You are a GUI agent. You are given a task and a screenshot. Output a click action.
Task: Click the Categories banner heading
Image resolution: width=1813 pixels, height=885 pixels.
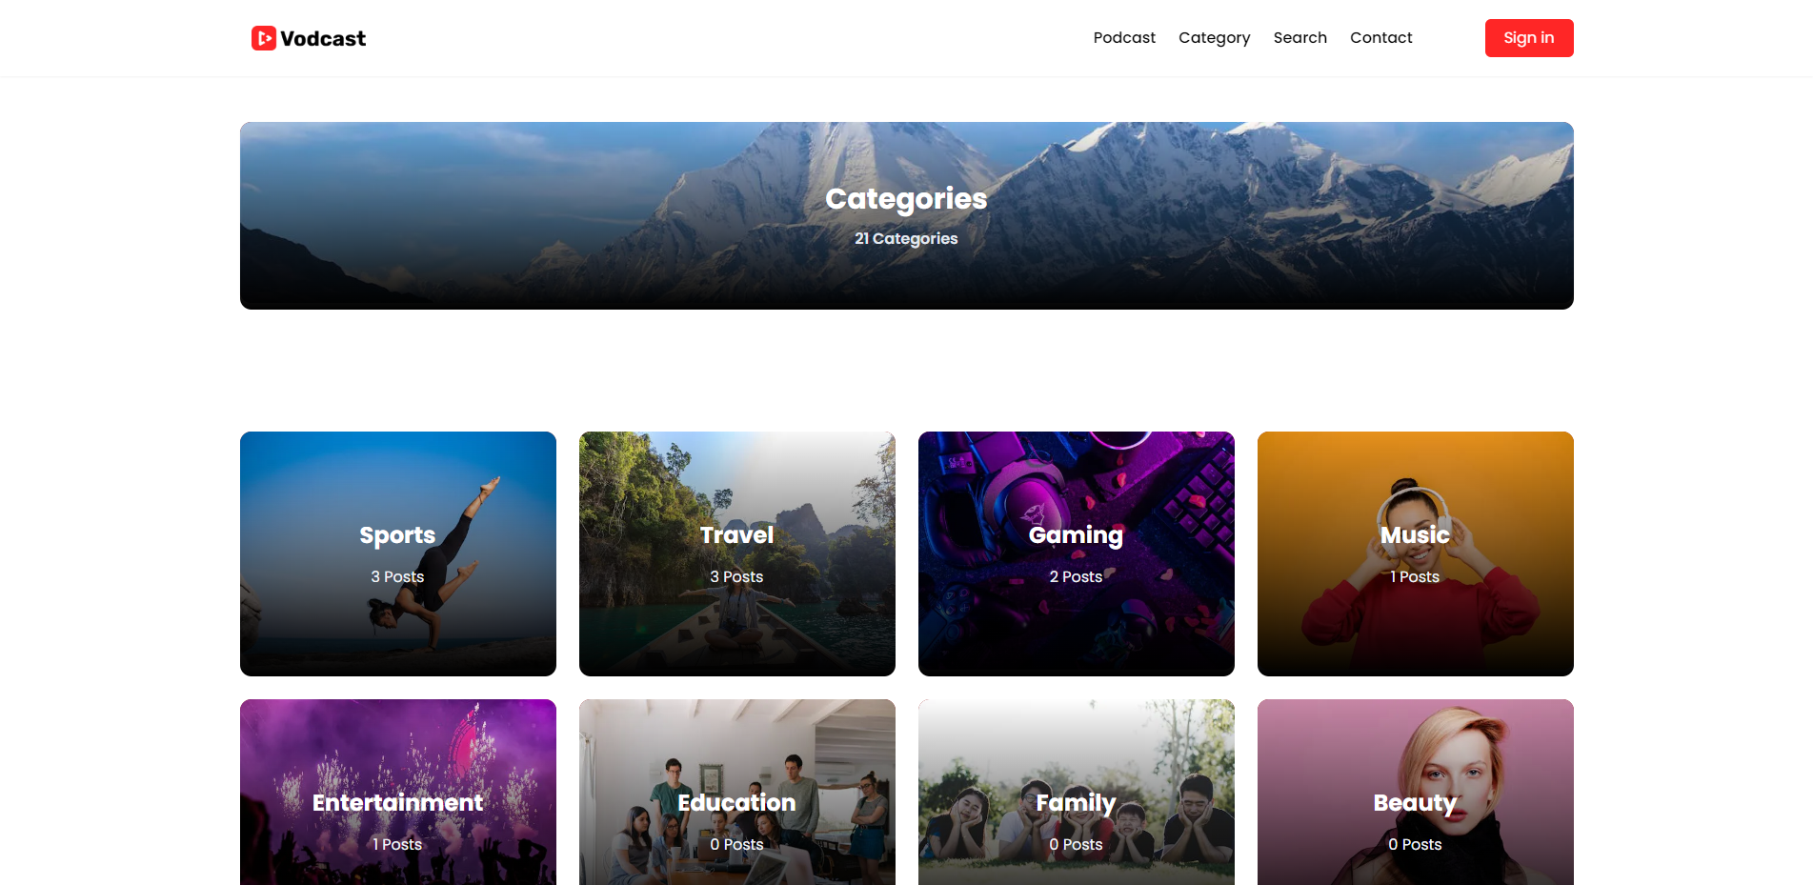(906, 198)
